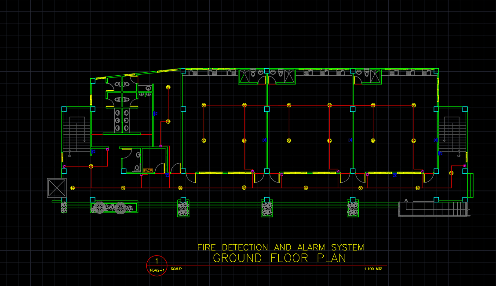The height and width of the screenshot is (286, 496).
Task: Click the right staircase steps
Action: [x=452, y=136]
